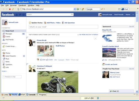This screenshot has height=101, width=139.
Task: Open the Prison Break wall photo thumbnail
Action: pyautogui.click(x=46, y=51)
